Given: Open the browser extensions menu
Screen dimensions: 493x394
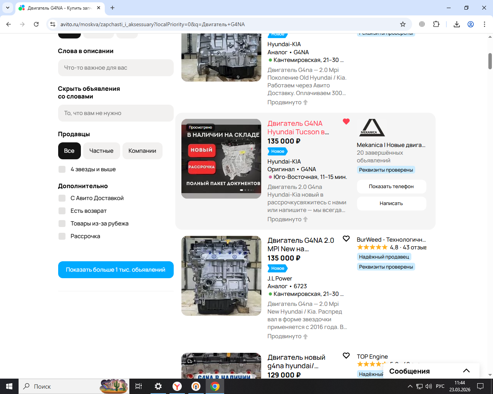Looking at the screenshot, I should tap(436, 24).
